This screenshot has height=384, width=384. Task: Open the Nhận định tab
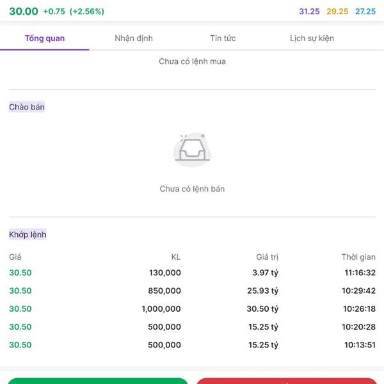pyautogui.click(x=134, y=38)
